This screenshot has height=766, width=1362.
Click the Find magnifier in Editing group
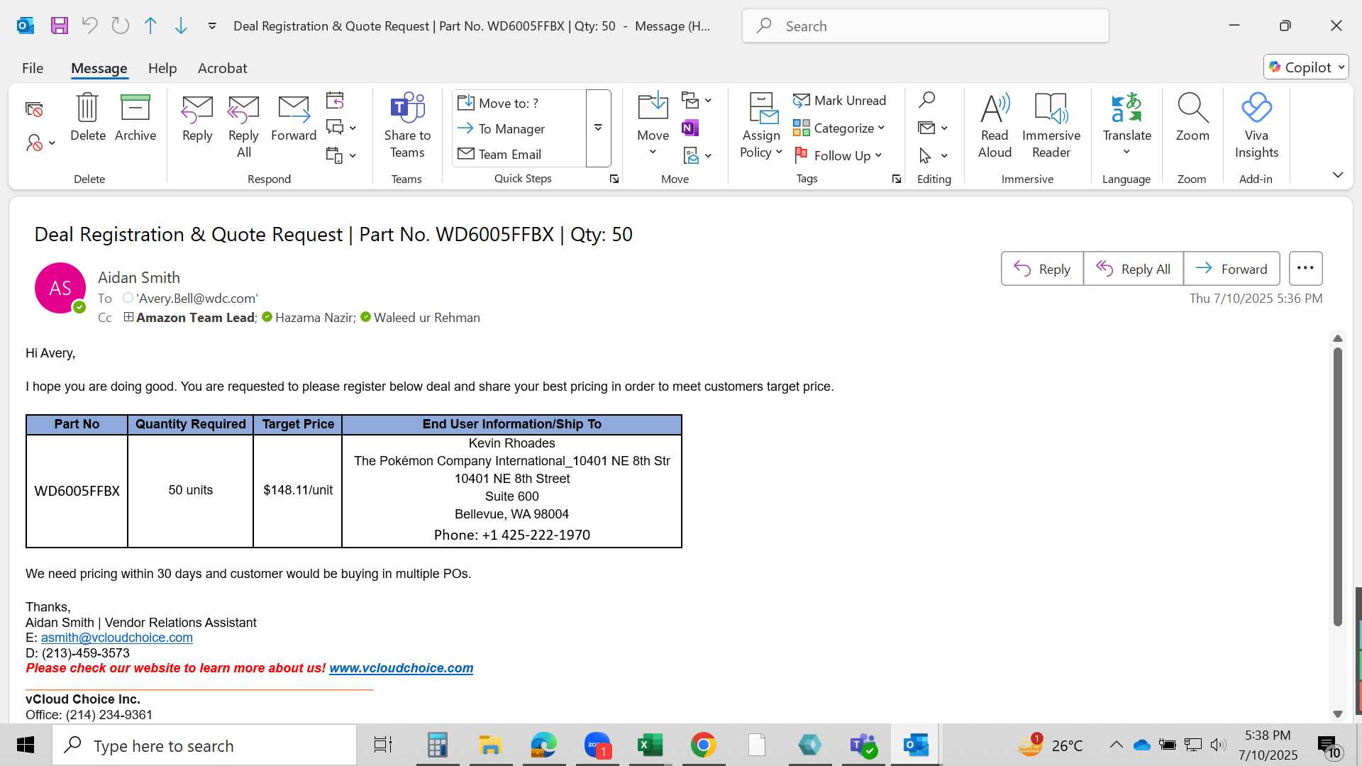pyautogui.click(x=926, y=100)
